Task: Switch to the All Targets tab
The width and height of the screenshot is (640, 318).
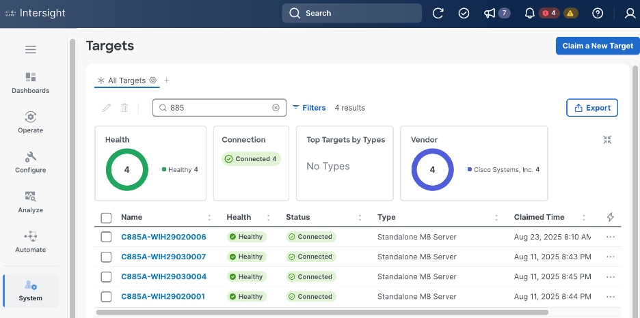Action: tap(126, 81)
